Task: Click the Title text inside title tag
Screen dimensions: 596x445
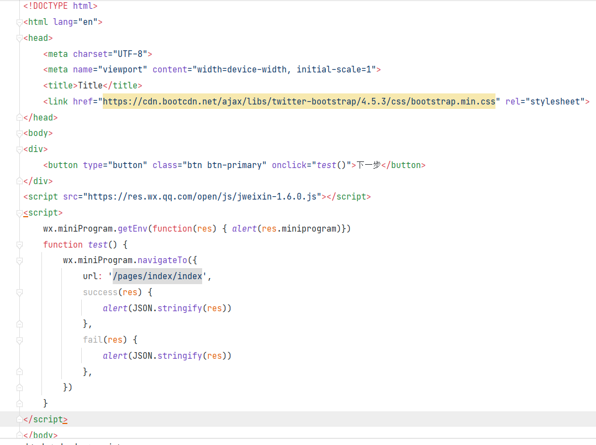Action: tap(90, 86)
